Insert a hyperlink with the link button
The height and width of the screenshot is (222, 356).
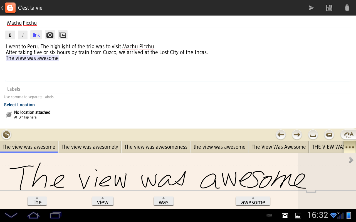36,35
